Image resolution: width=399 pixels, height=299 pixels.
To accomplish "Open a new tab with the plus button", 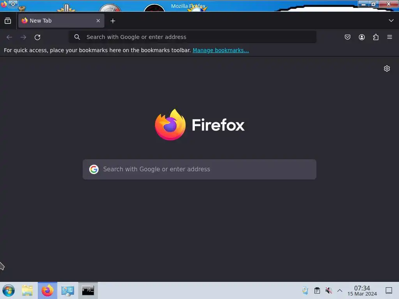I will (x=113, y=21).
